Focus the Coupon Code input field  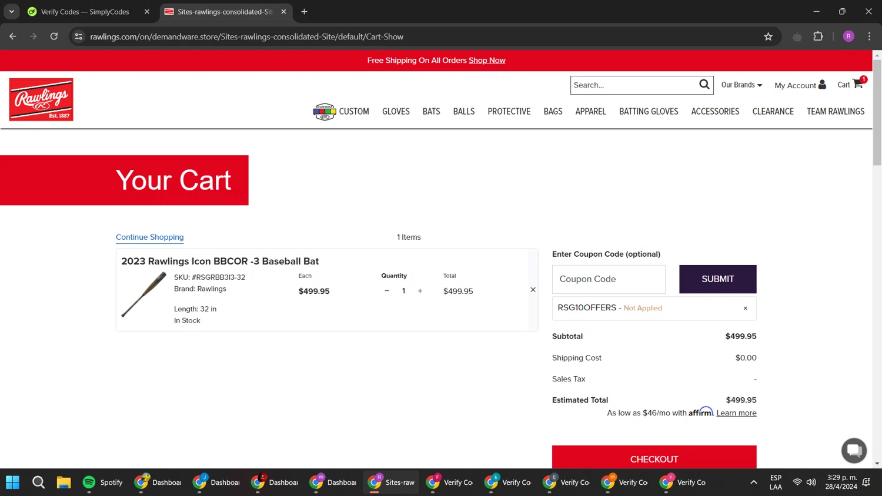(609, 279)
